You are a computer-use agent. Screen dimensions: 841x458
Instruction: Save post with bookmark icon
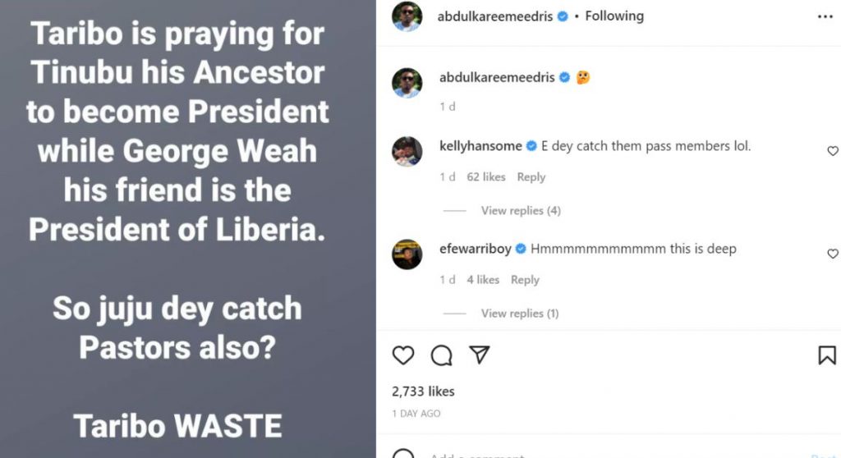coord(826,355)
